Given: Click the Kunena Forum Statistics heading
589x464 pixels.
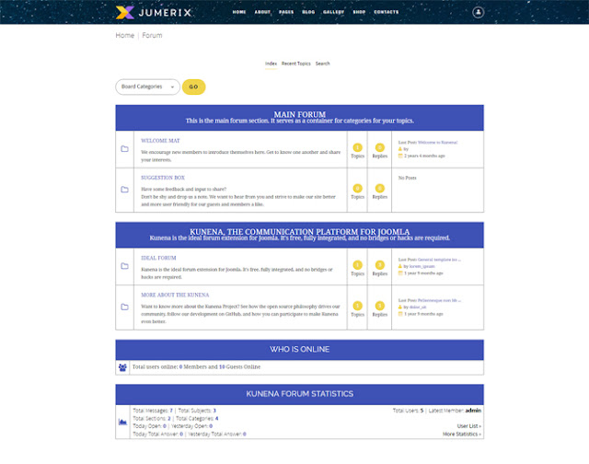Looking at the screenshot, I should coord(300,394).
